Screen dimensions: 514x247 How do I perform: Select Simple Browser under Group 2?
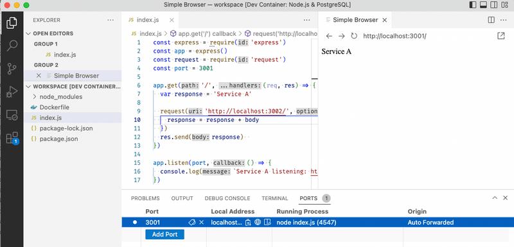(76, 76)
